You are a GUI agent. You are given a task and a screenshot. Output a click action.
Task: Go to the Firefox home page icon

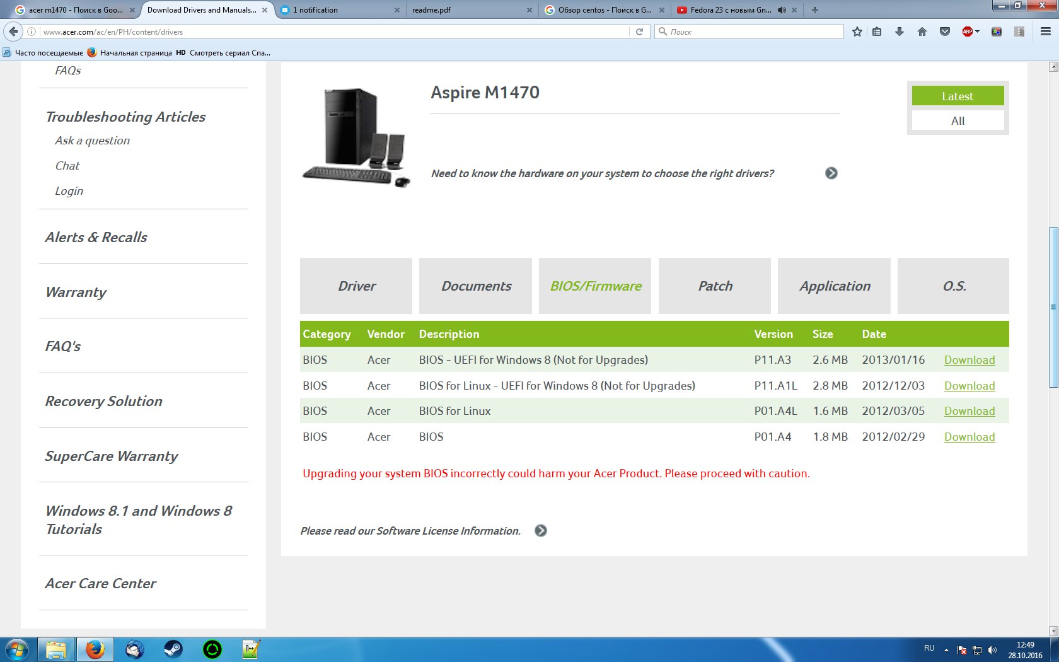click(922, 32)
